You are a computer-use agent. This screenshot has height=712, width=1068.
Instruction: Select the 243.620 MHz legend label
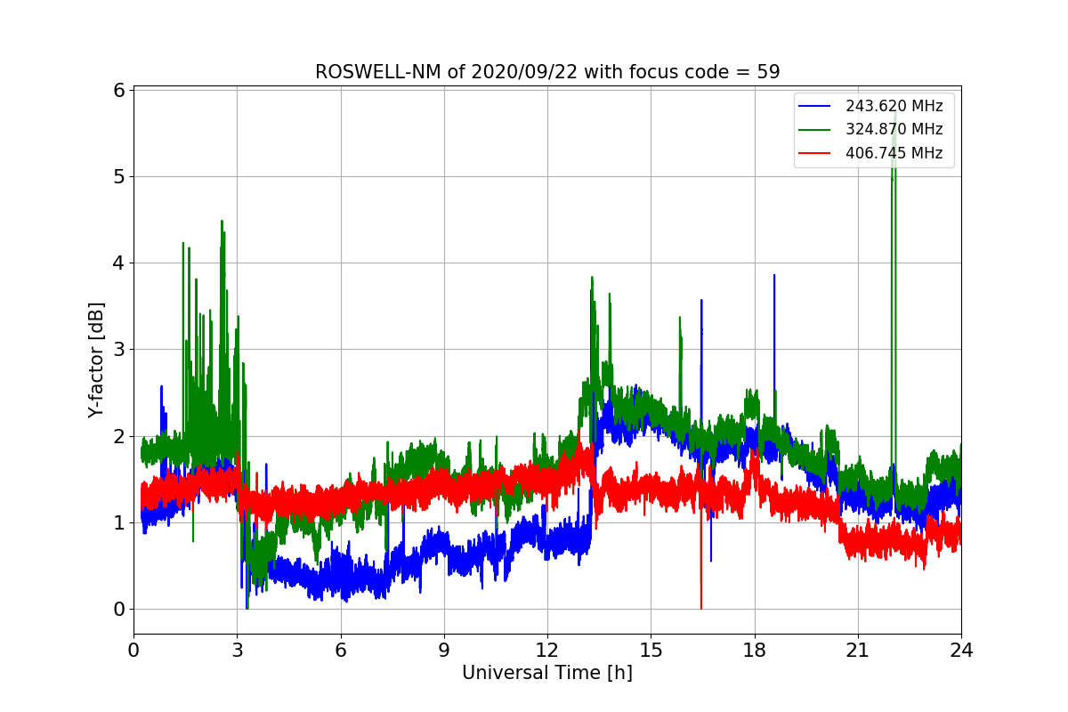coord(894,106)
